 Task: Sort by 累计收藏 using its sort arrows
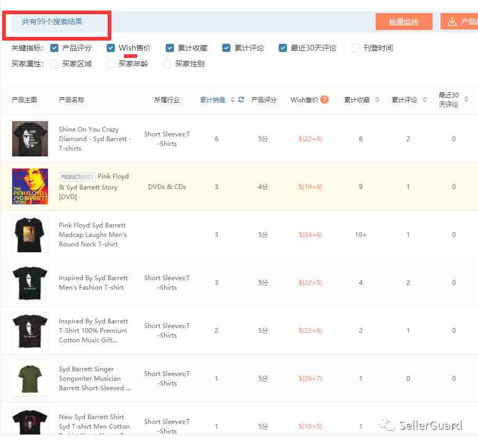pyautogui.click(x=377, y=100)
